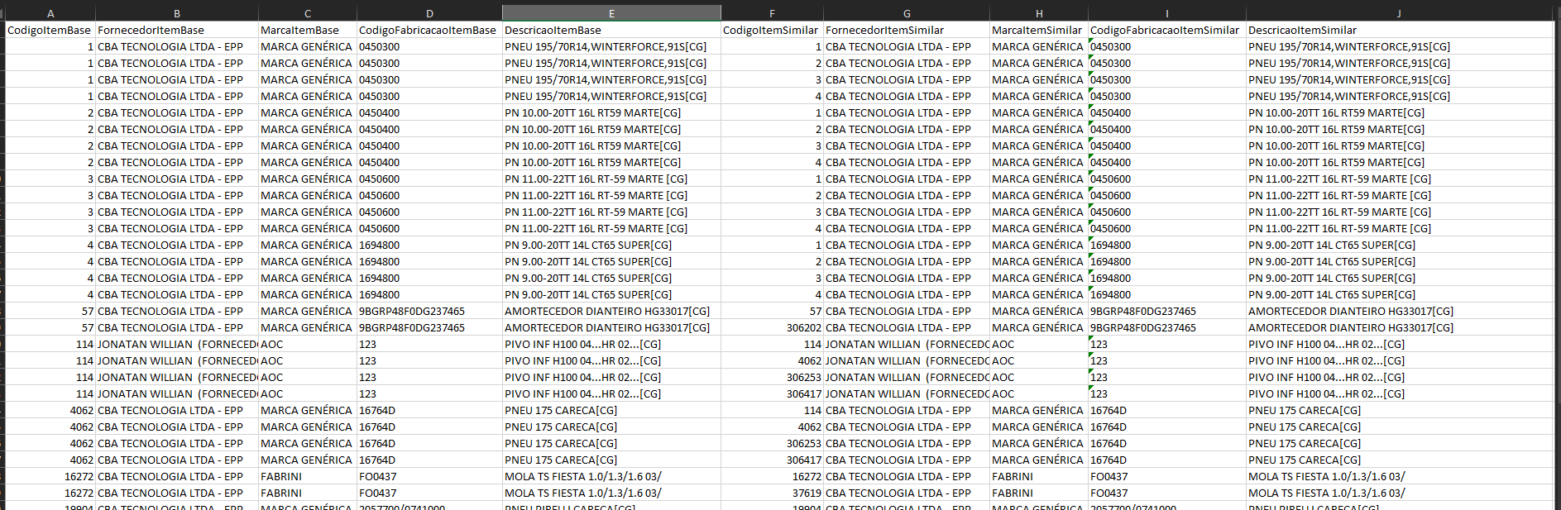Select CodigoItemSimilar value 3 in the WINTERFORCE rows
The width and height of the screenshot is (1561, 510).
pyautogui.click(x=772, y=79)
